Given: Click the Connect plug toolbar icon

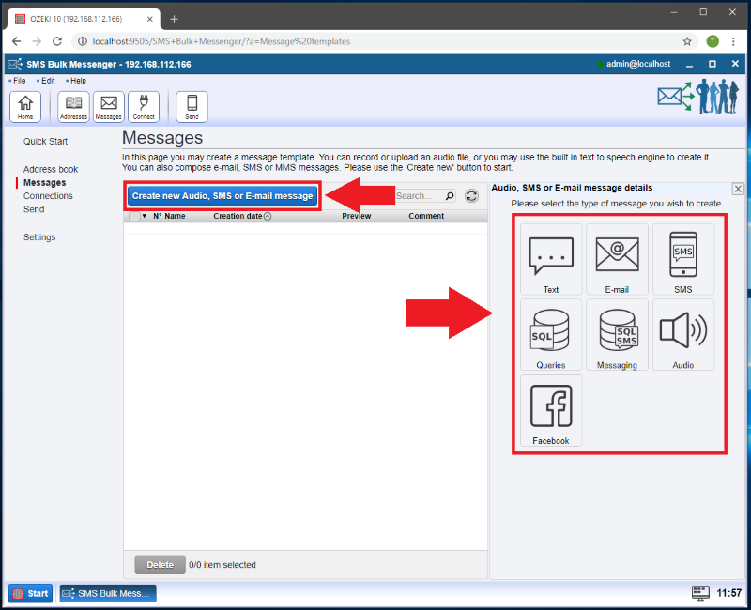Looking at the screenshot, I should pyautogui.click(x=144, y=107).
